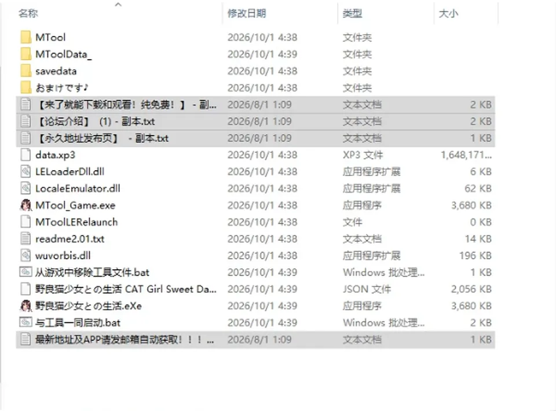Click the 62 KB size cell
556x411 pixels.
click(x=478, y=188)
